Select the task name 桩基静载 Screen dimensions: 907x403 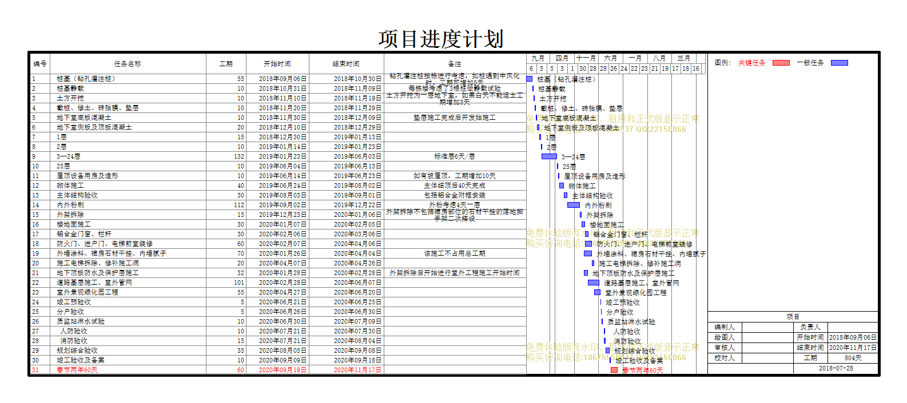(x=70, y=88)
